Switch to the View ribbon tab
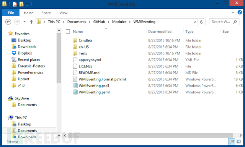245x147 pixels. (64, 13)
